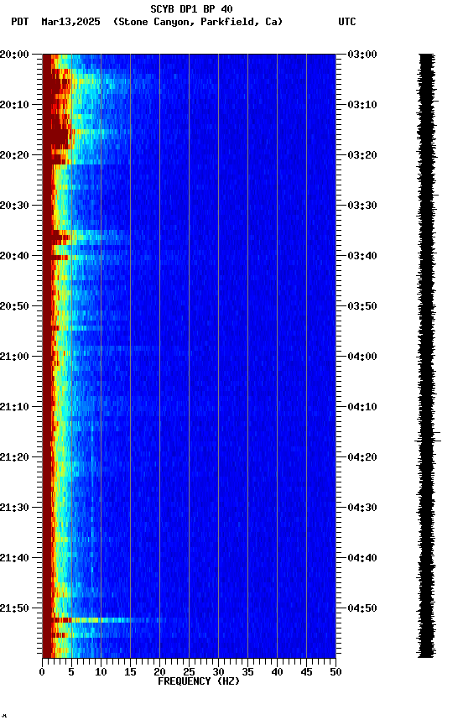This screenshot has width=463, height=725.
Task: Click the '03:00' UTC time label
Action: point(362,55)
